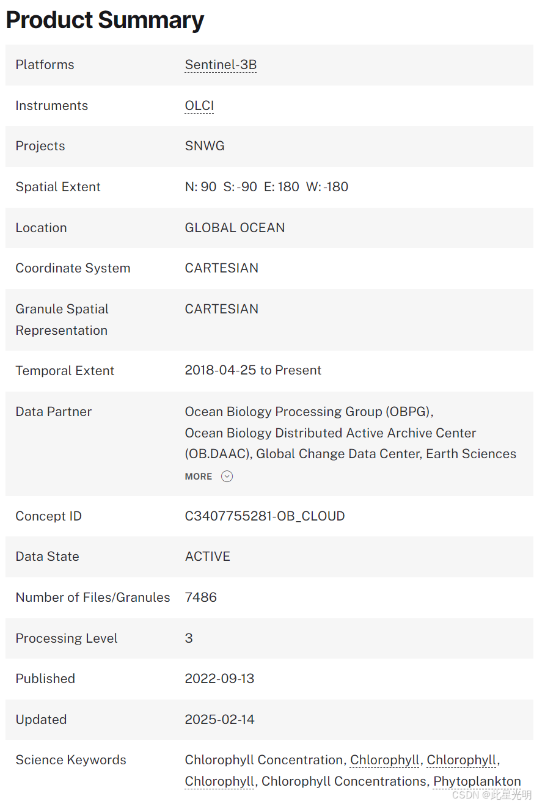Open the Phytoplankton science keyword link
Viewport: 534px width, 804px height.
click(477, 781)
